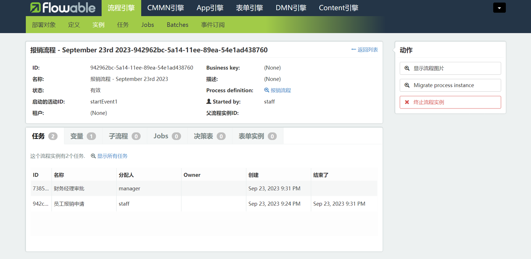Open the Jobs submenu in green bar
531x259 pixels.
148,25
